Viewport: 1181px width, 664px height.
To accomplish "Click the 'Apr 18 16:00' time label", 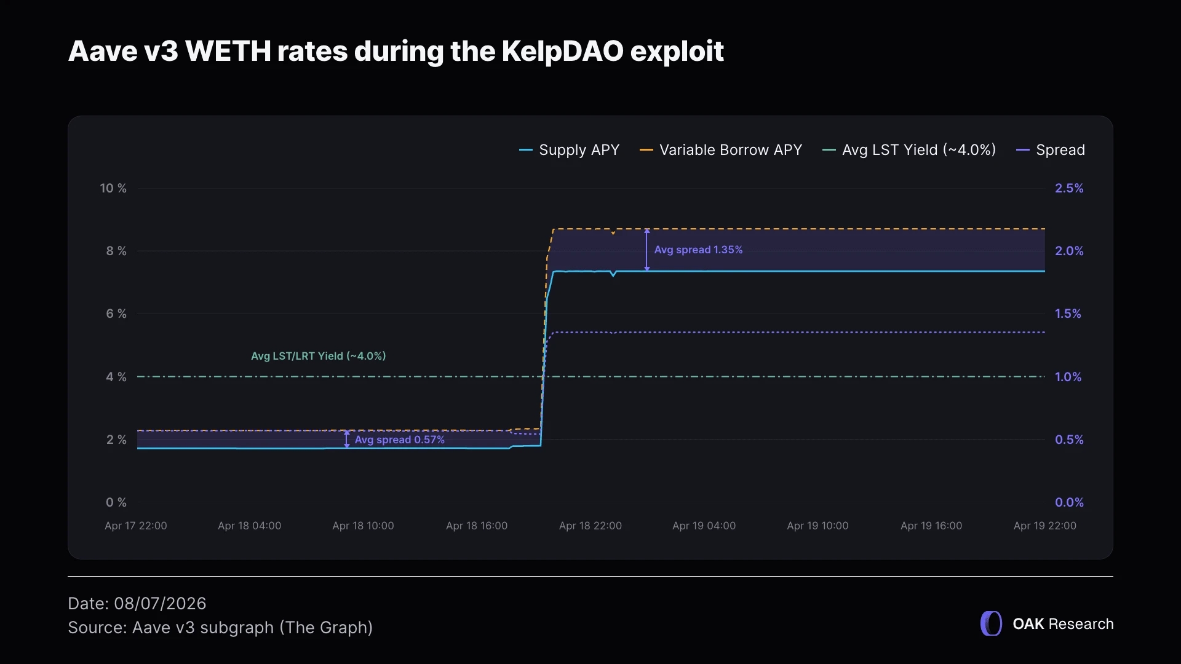I will 477,526.
